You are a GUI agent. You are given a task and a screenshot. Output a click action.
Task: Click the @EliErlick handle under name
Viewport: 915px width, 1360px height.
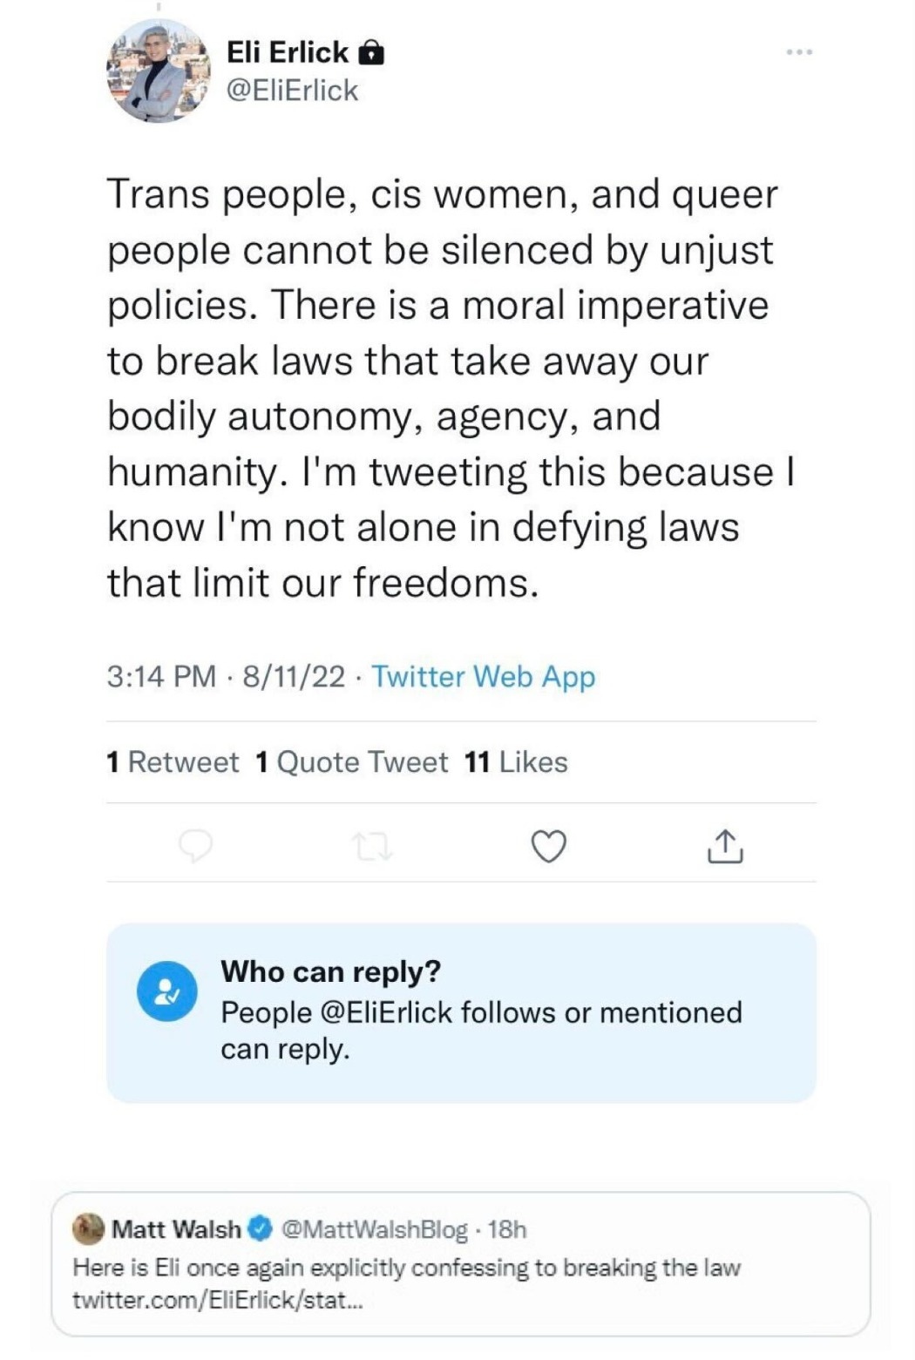click(292, 90)
